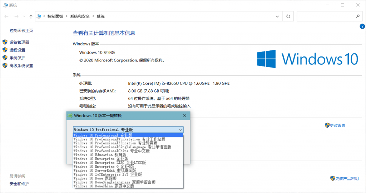
Task: Select ProfessionalSingleLanguage 专业单语言版 option
Action: pyautogui.click(x=128, y=147)
